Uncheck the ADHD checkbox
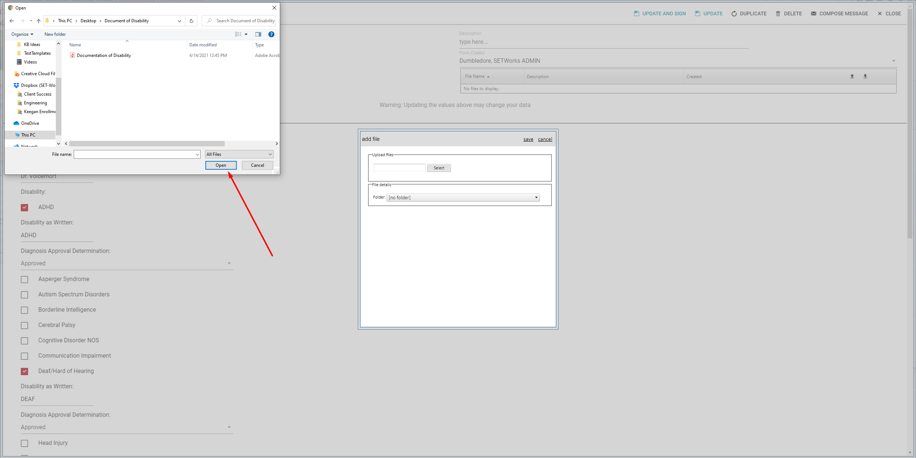Screen dimensions: 916x458 24,207
